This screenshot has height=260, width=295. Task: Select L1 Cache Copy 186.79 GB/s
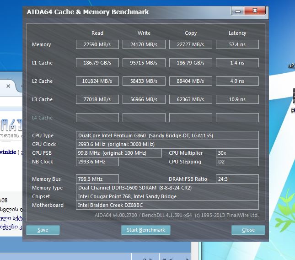click(x=191, y=63)
